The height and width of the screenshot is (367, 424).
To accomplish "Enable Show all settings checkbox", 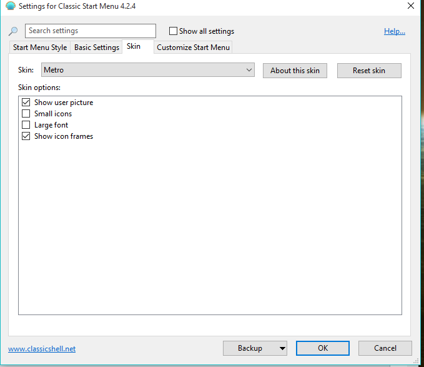I will pyautogui.click(x=173, y=31).
